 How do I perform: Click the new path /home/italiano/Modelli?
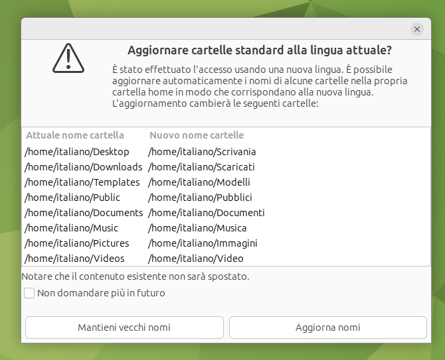coord(199,182)
